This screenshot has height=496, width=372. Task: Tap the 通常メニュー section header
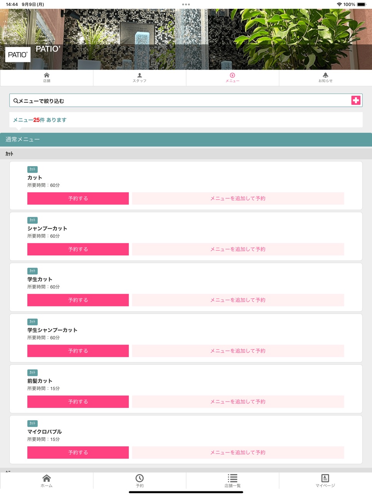186,140
